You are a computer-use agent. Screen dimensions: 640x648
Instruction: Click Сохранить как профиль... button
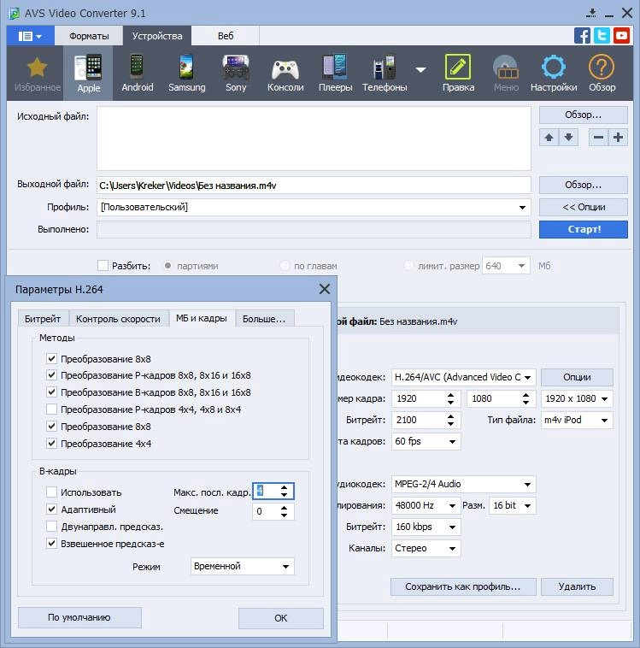[463, 586]
